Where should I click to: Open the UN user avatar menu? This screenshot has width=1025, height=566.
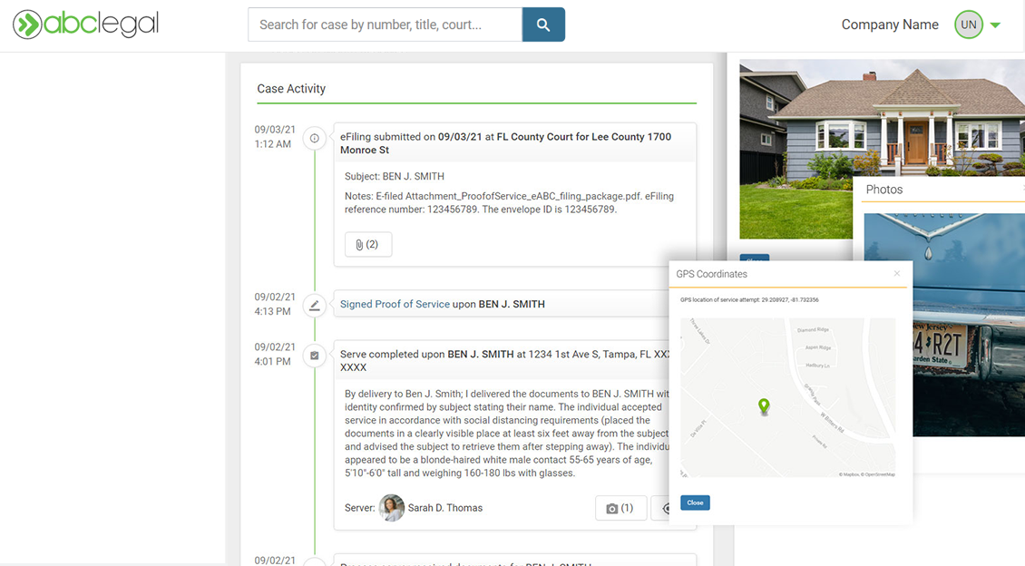(968, 24)
